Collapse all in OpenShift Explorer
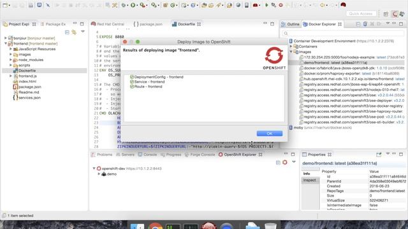Screen dimensions: 408x229 (x=278, y=163)
